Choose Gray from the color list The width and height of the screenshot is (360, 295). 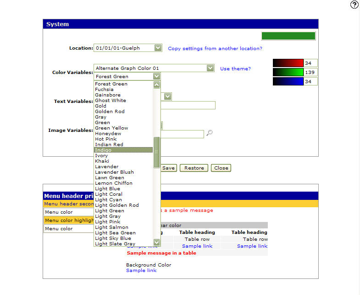coord(123,117)
